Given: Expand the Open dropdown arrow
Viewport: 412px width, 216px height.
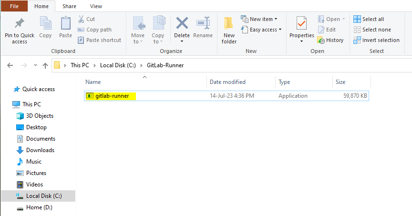Looking at the screenshot, I should pyautogui.click(x=343, y=19).
